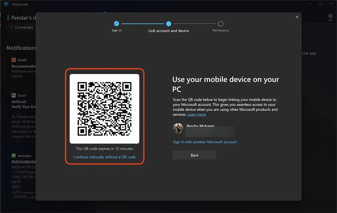337x213 pixels.
Task: Open the Learn more link
Action: [196, 115]
